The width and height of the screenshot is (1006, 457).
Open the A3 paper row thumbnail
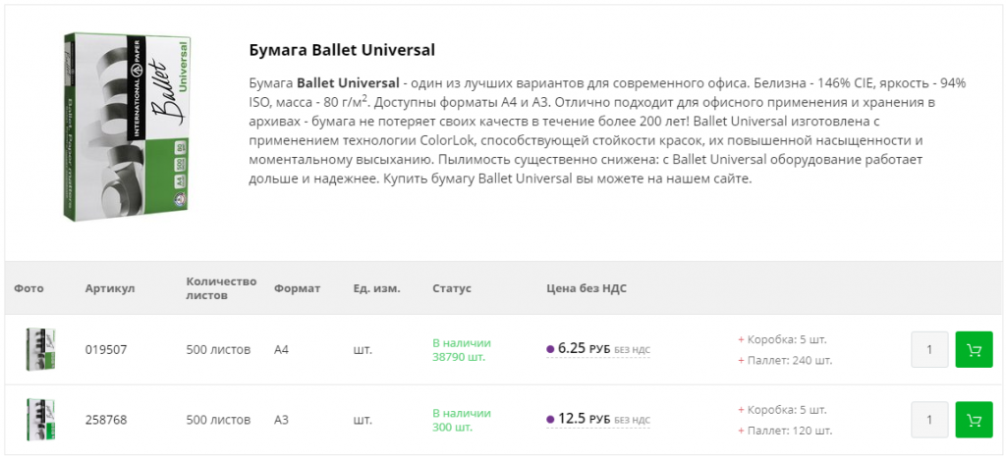point(40,420)
